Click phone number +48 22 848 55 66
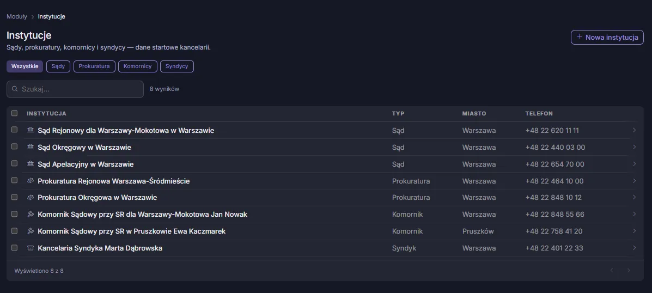Screen dimensions: 652x293 tap(554, 215)
